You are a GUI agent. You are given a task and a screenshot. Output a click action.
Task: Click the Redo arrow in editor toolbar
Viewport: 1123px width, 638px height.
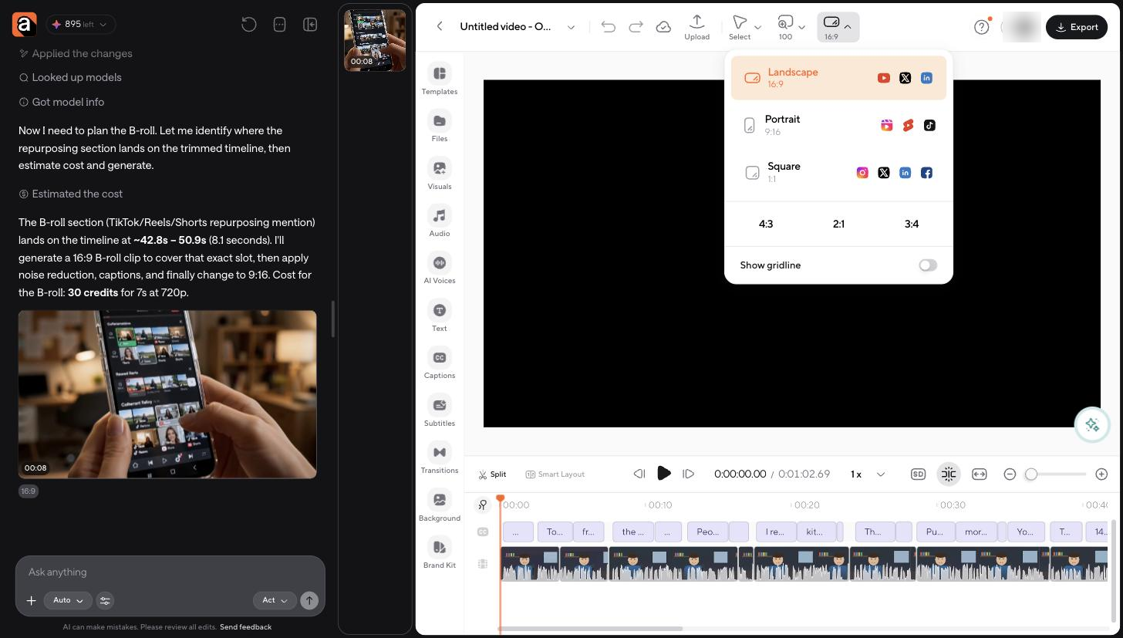[636, 27]
